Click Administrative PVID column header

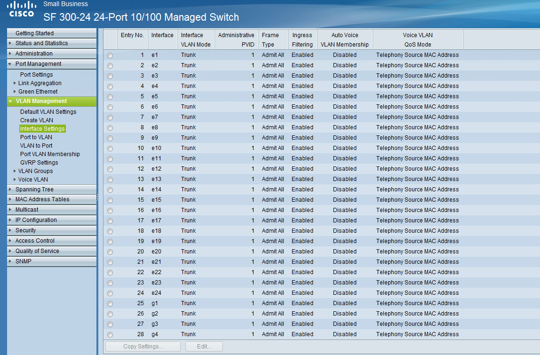pyautogui.click(x=236, y=39)
